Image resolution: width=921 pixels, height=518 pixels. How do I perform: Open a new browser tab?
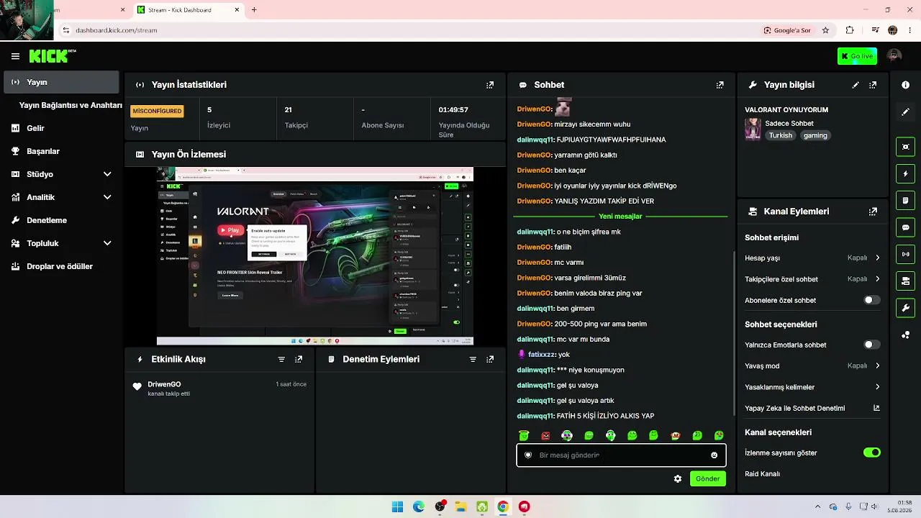pyautogui.click(x=254, y=10)
